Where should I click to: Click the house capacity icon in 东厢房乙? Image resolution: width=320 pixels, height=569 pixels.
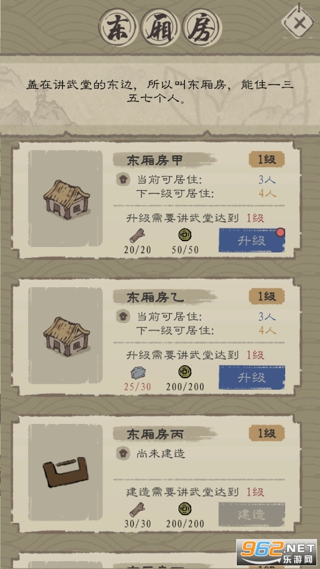tap(123, 317)
